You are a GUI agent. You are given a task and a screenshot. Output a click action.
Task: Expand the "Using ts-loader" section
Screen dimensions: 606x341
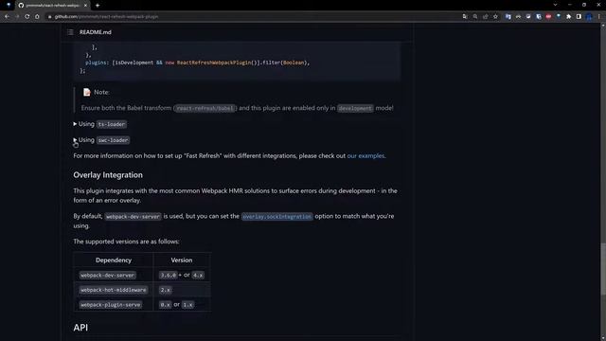pos(100,124)
